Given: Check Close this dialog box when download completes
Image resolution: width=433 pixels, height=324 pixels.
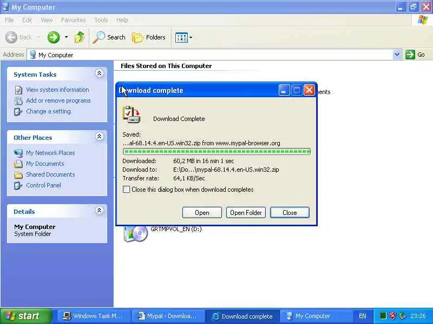Looking at the screenshot, I should click(126, 190).
